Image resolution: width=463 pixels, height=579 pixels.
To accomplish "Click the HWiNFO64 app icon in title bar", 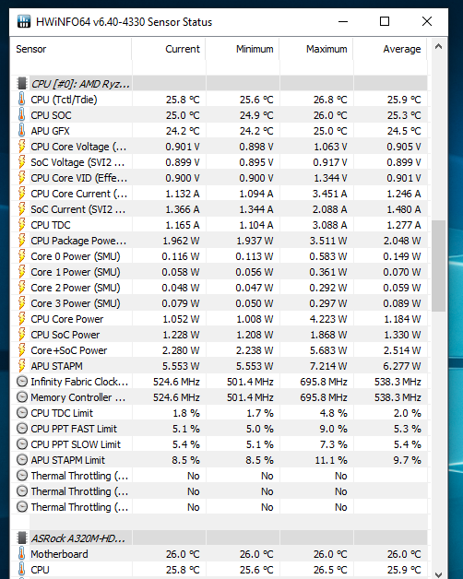I will click(24, 21).
